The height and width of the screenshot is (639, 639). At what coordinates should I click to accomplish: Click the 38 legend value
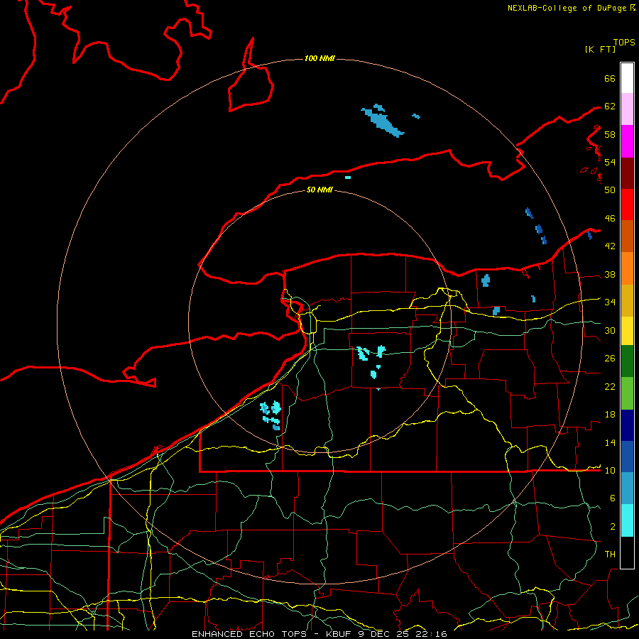pyautogui.click(x=610, y=274)
